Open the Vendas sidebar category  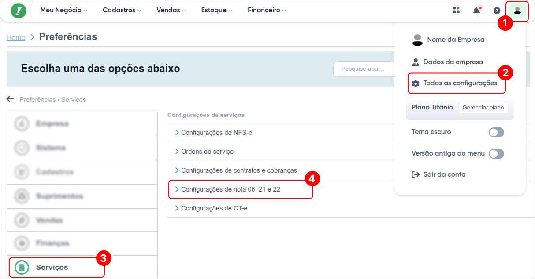click(82, 220)
